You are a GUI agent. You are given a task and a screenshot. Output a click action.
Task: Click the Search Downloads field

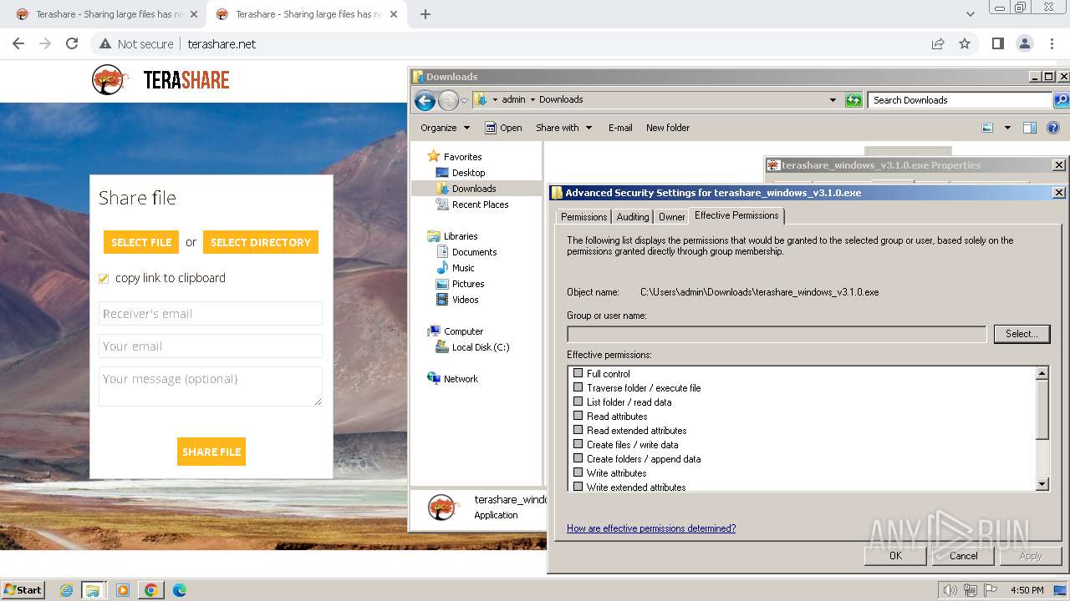click(960, 100)
